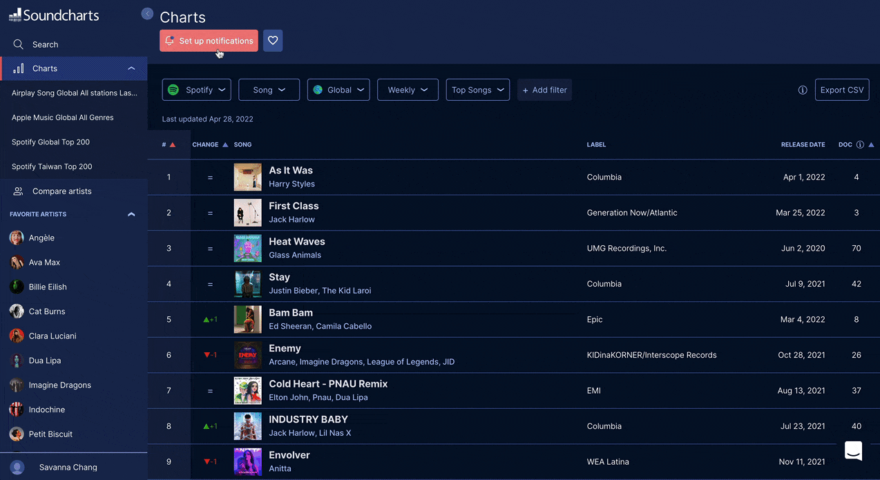Open Spotify Taiwan Top 200 chart
Image resolution: width=880 pixels, height=480 pixels.
tap(52, 166)
